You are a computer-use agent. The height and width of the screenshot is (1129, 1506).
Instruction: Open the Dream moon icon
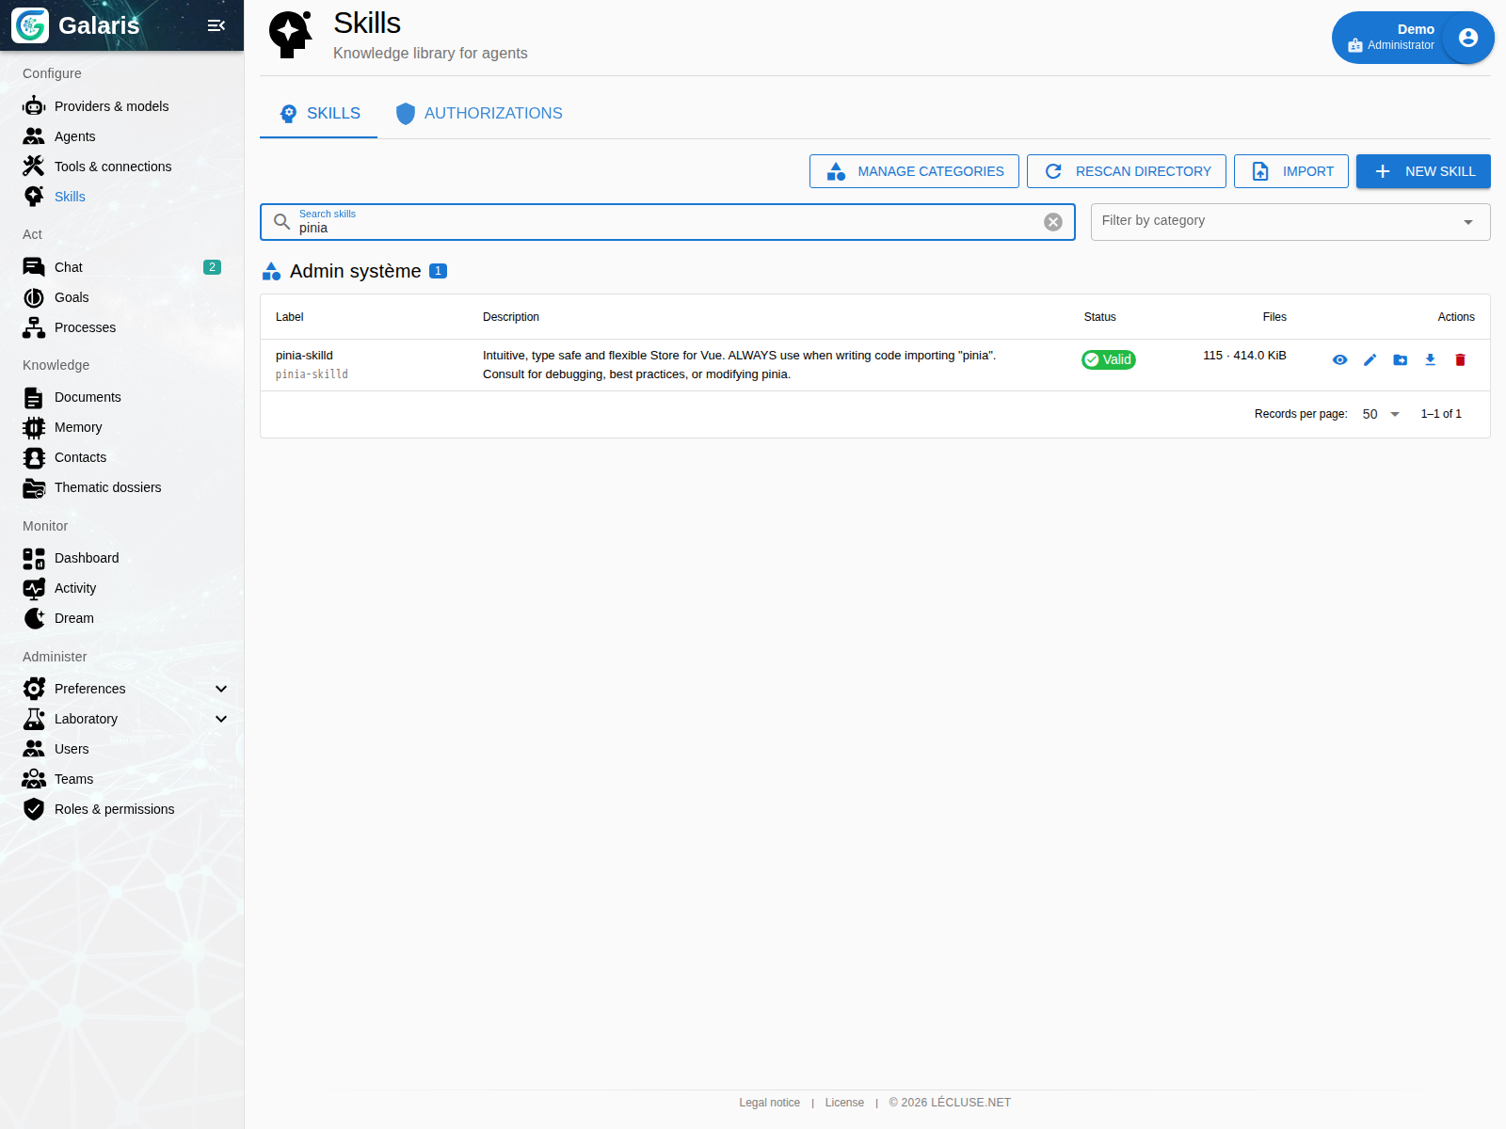[34, 618]
